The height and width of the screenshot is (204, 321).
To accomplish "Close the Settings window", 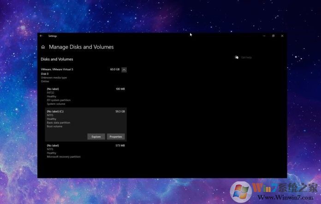I will click(x=282, y=36).
